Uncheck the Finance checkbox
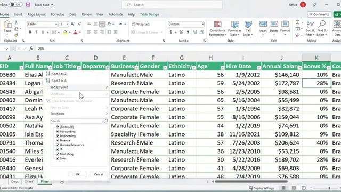Screen dimensions: 341x192 tap(58, 140)
